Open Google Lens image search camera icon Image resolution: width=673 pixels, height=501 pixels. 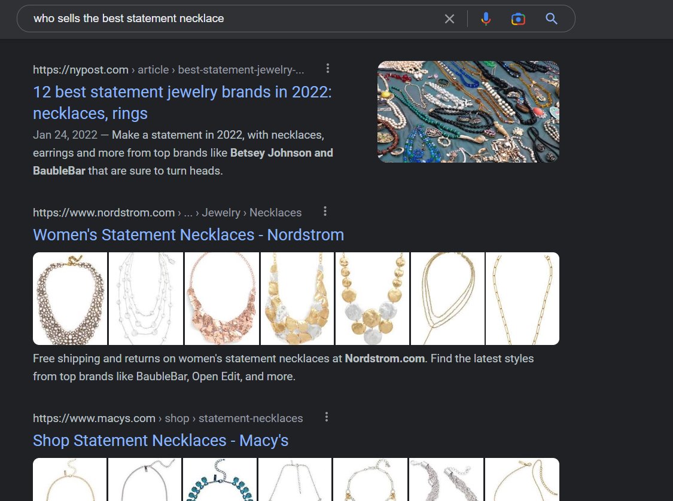(518, 19)
